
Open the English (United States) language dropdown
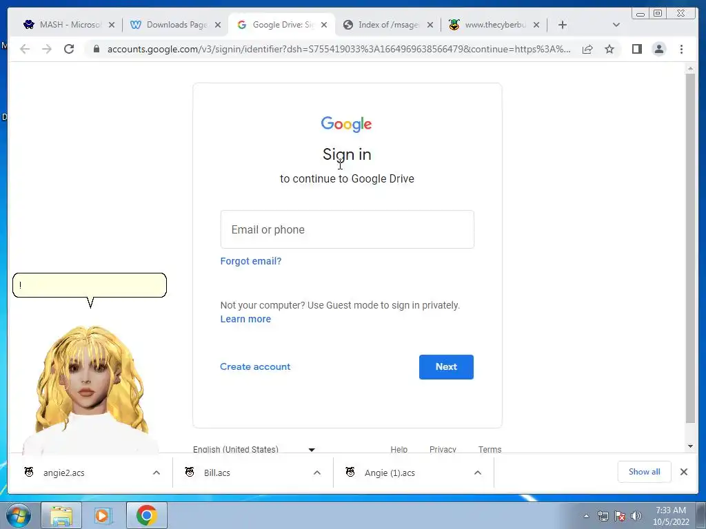tap(254, 449)
